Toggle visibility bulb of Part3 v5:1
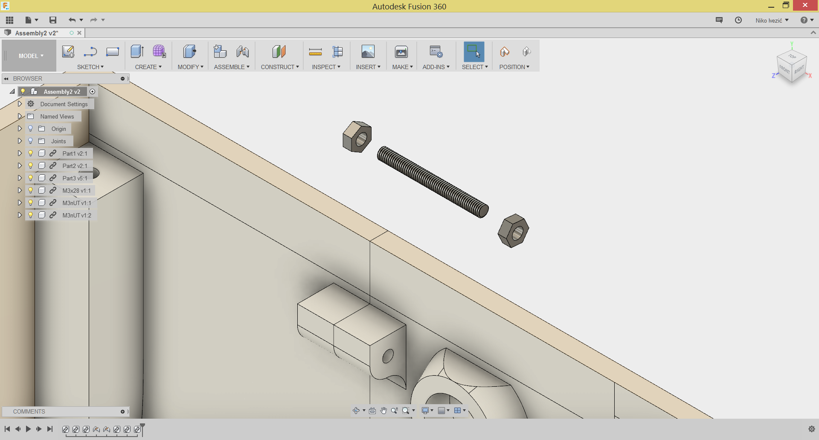819x440 pixels. (x=31, y=178)
